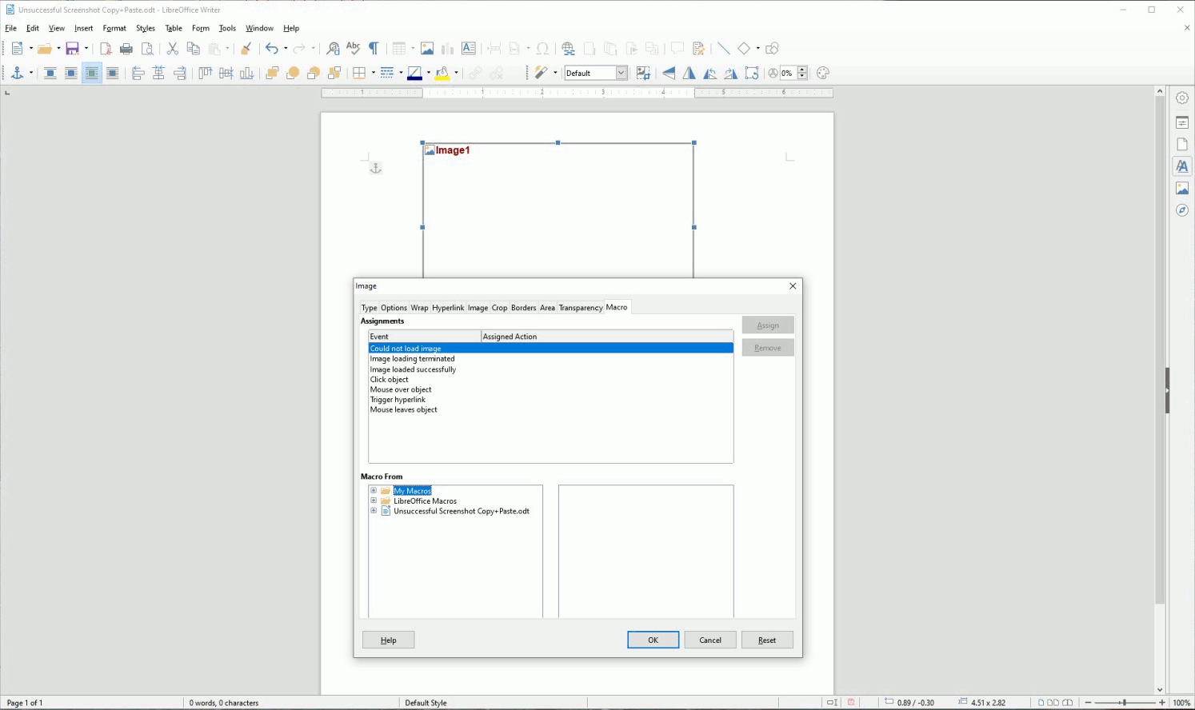Click the Reset button

(767, 640)
